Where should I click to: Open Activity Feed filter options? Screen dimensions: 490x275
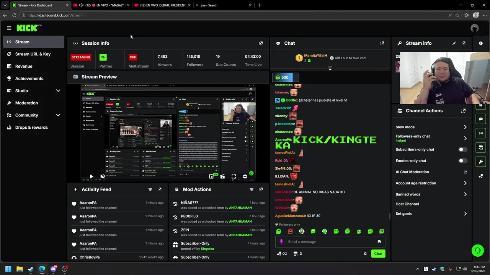tap(150, 189)
